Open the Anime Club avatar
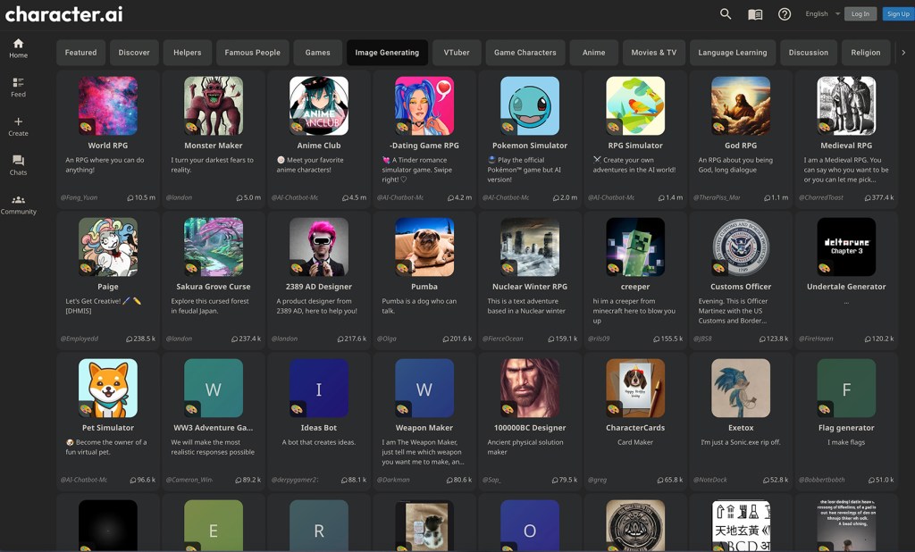 pyautogui.click(x=319, y=105)
